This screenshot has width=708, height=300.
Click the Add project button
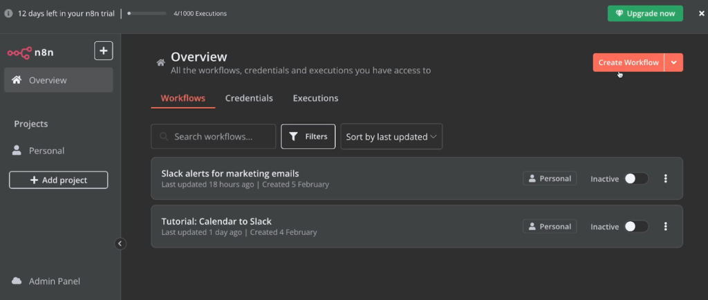pos(58,180)
